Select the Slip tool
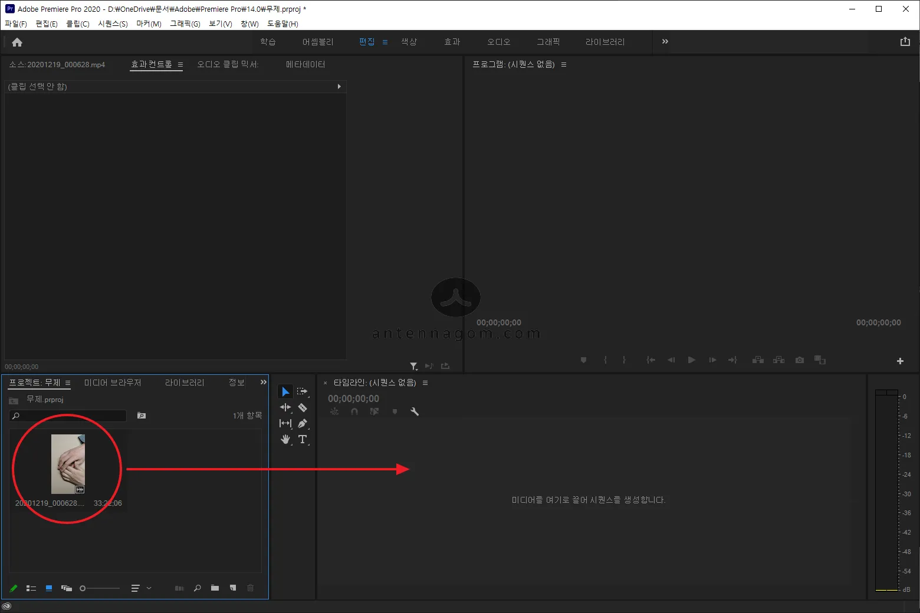The width and height of the screenshot is (920, 613). tap(285, 423)
